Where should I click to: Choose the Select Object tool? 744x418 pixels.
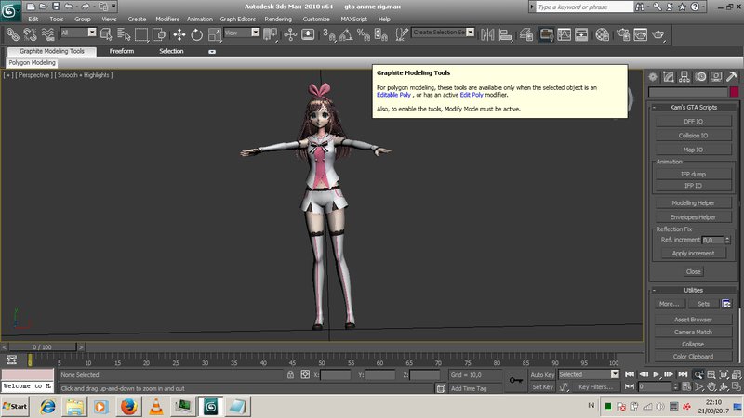point(106,34)
